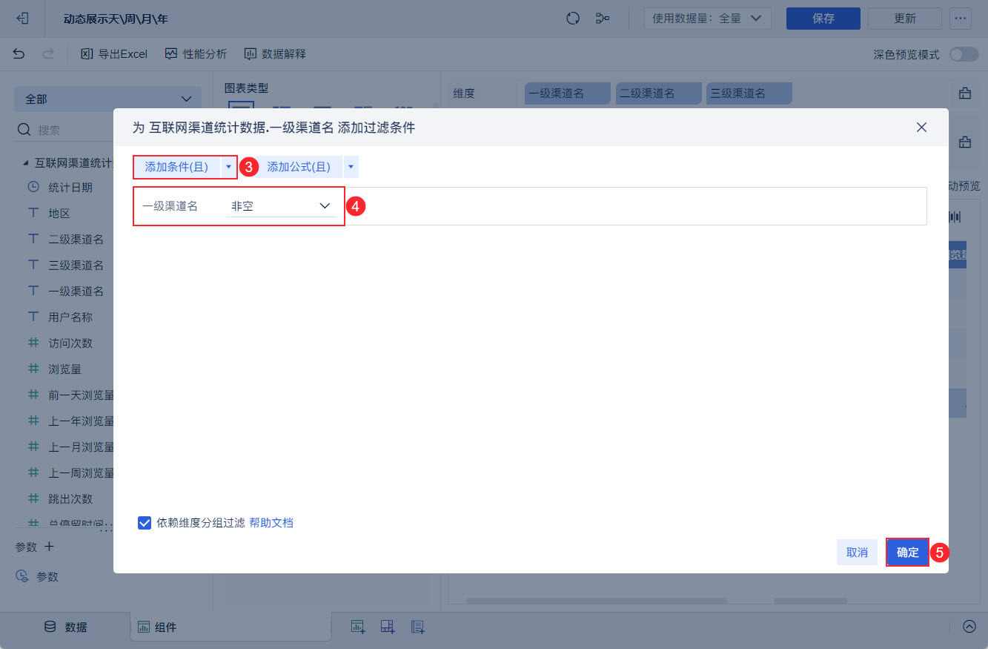Open the 使用数据量: 全量 dropdown
The image size is (988, 649).
[x=707, y=19]
